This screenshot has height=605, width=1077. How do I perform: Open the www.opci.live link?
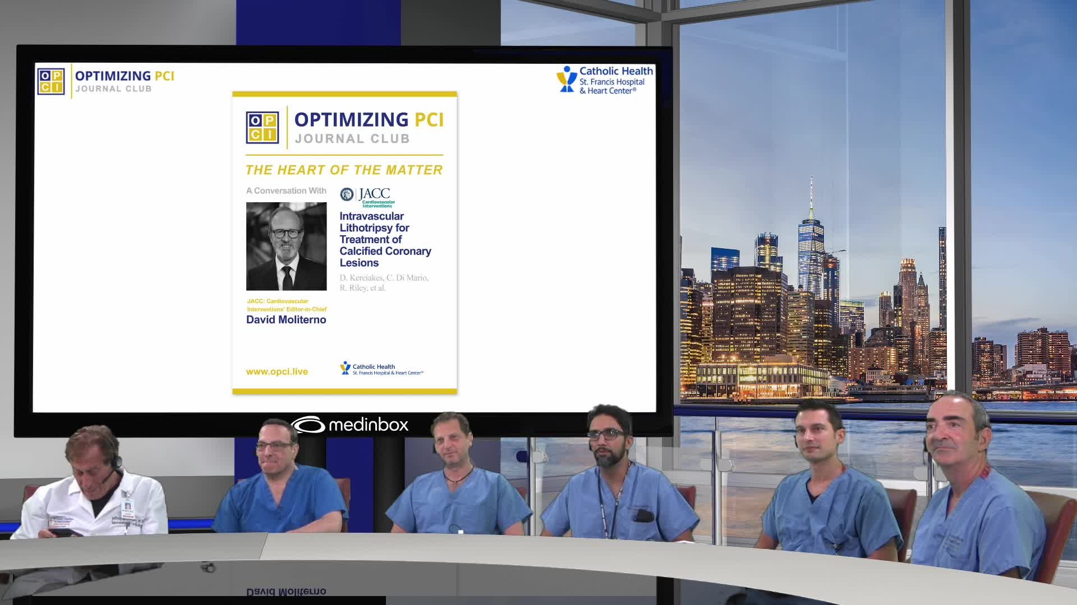point(277,371)
